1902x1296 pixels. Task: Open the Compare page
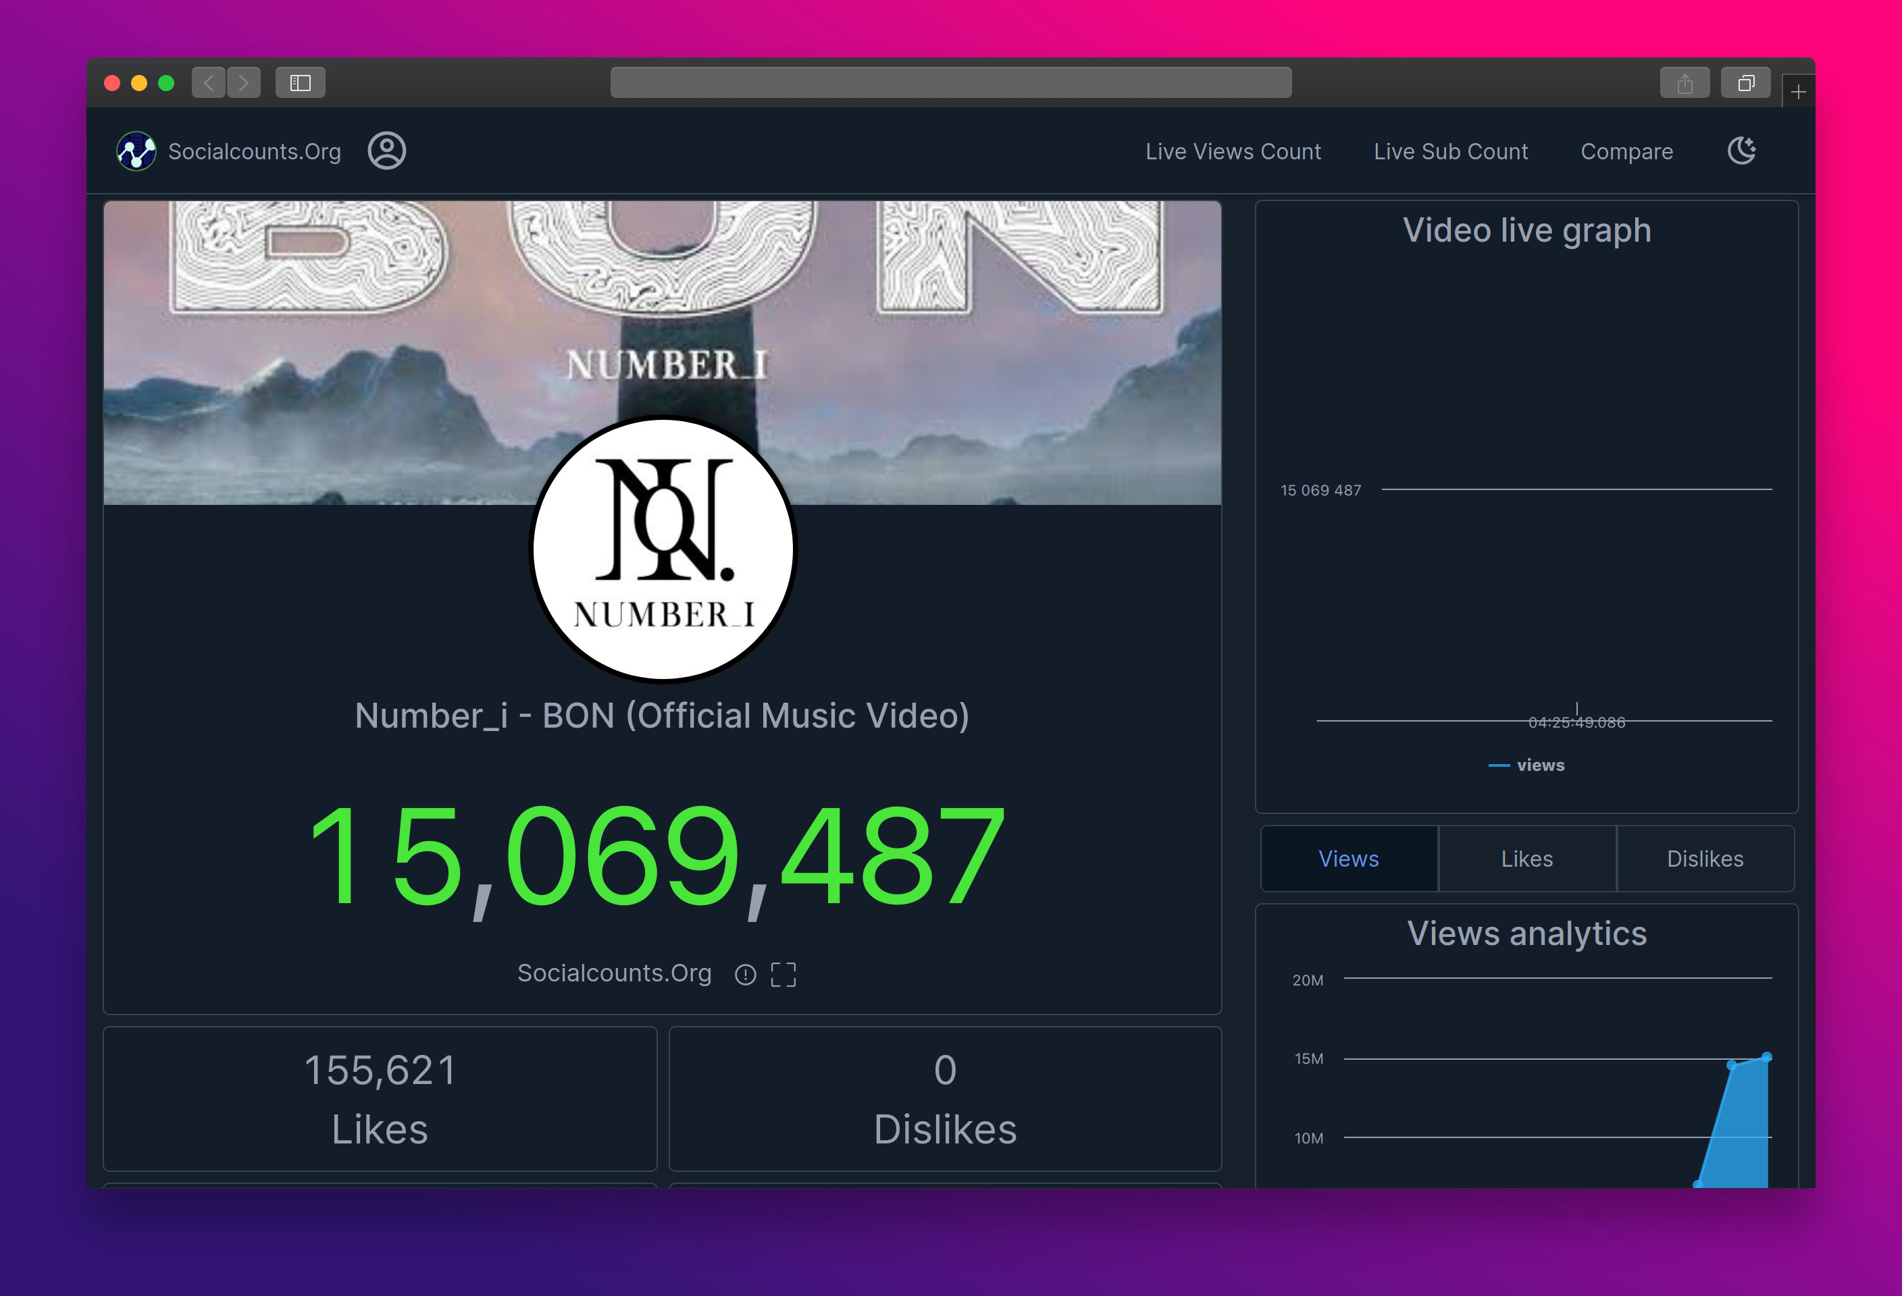click(x=1626, y=151)
